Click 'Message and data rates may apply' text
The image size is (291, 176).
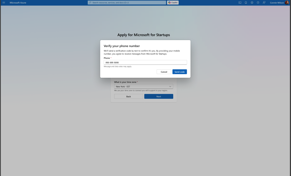tap(118, 67)
